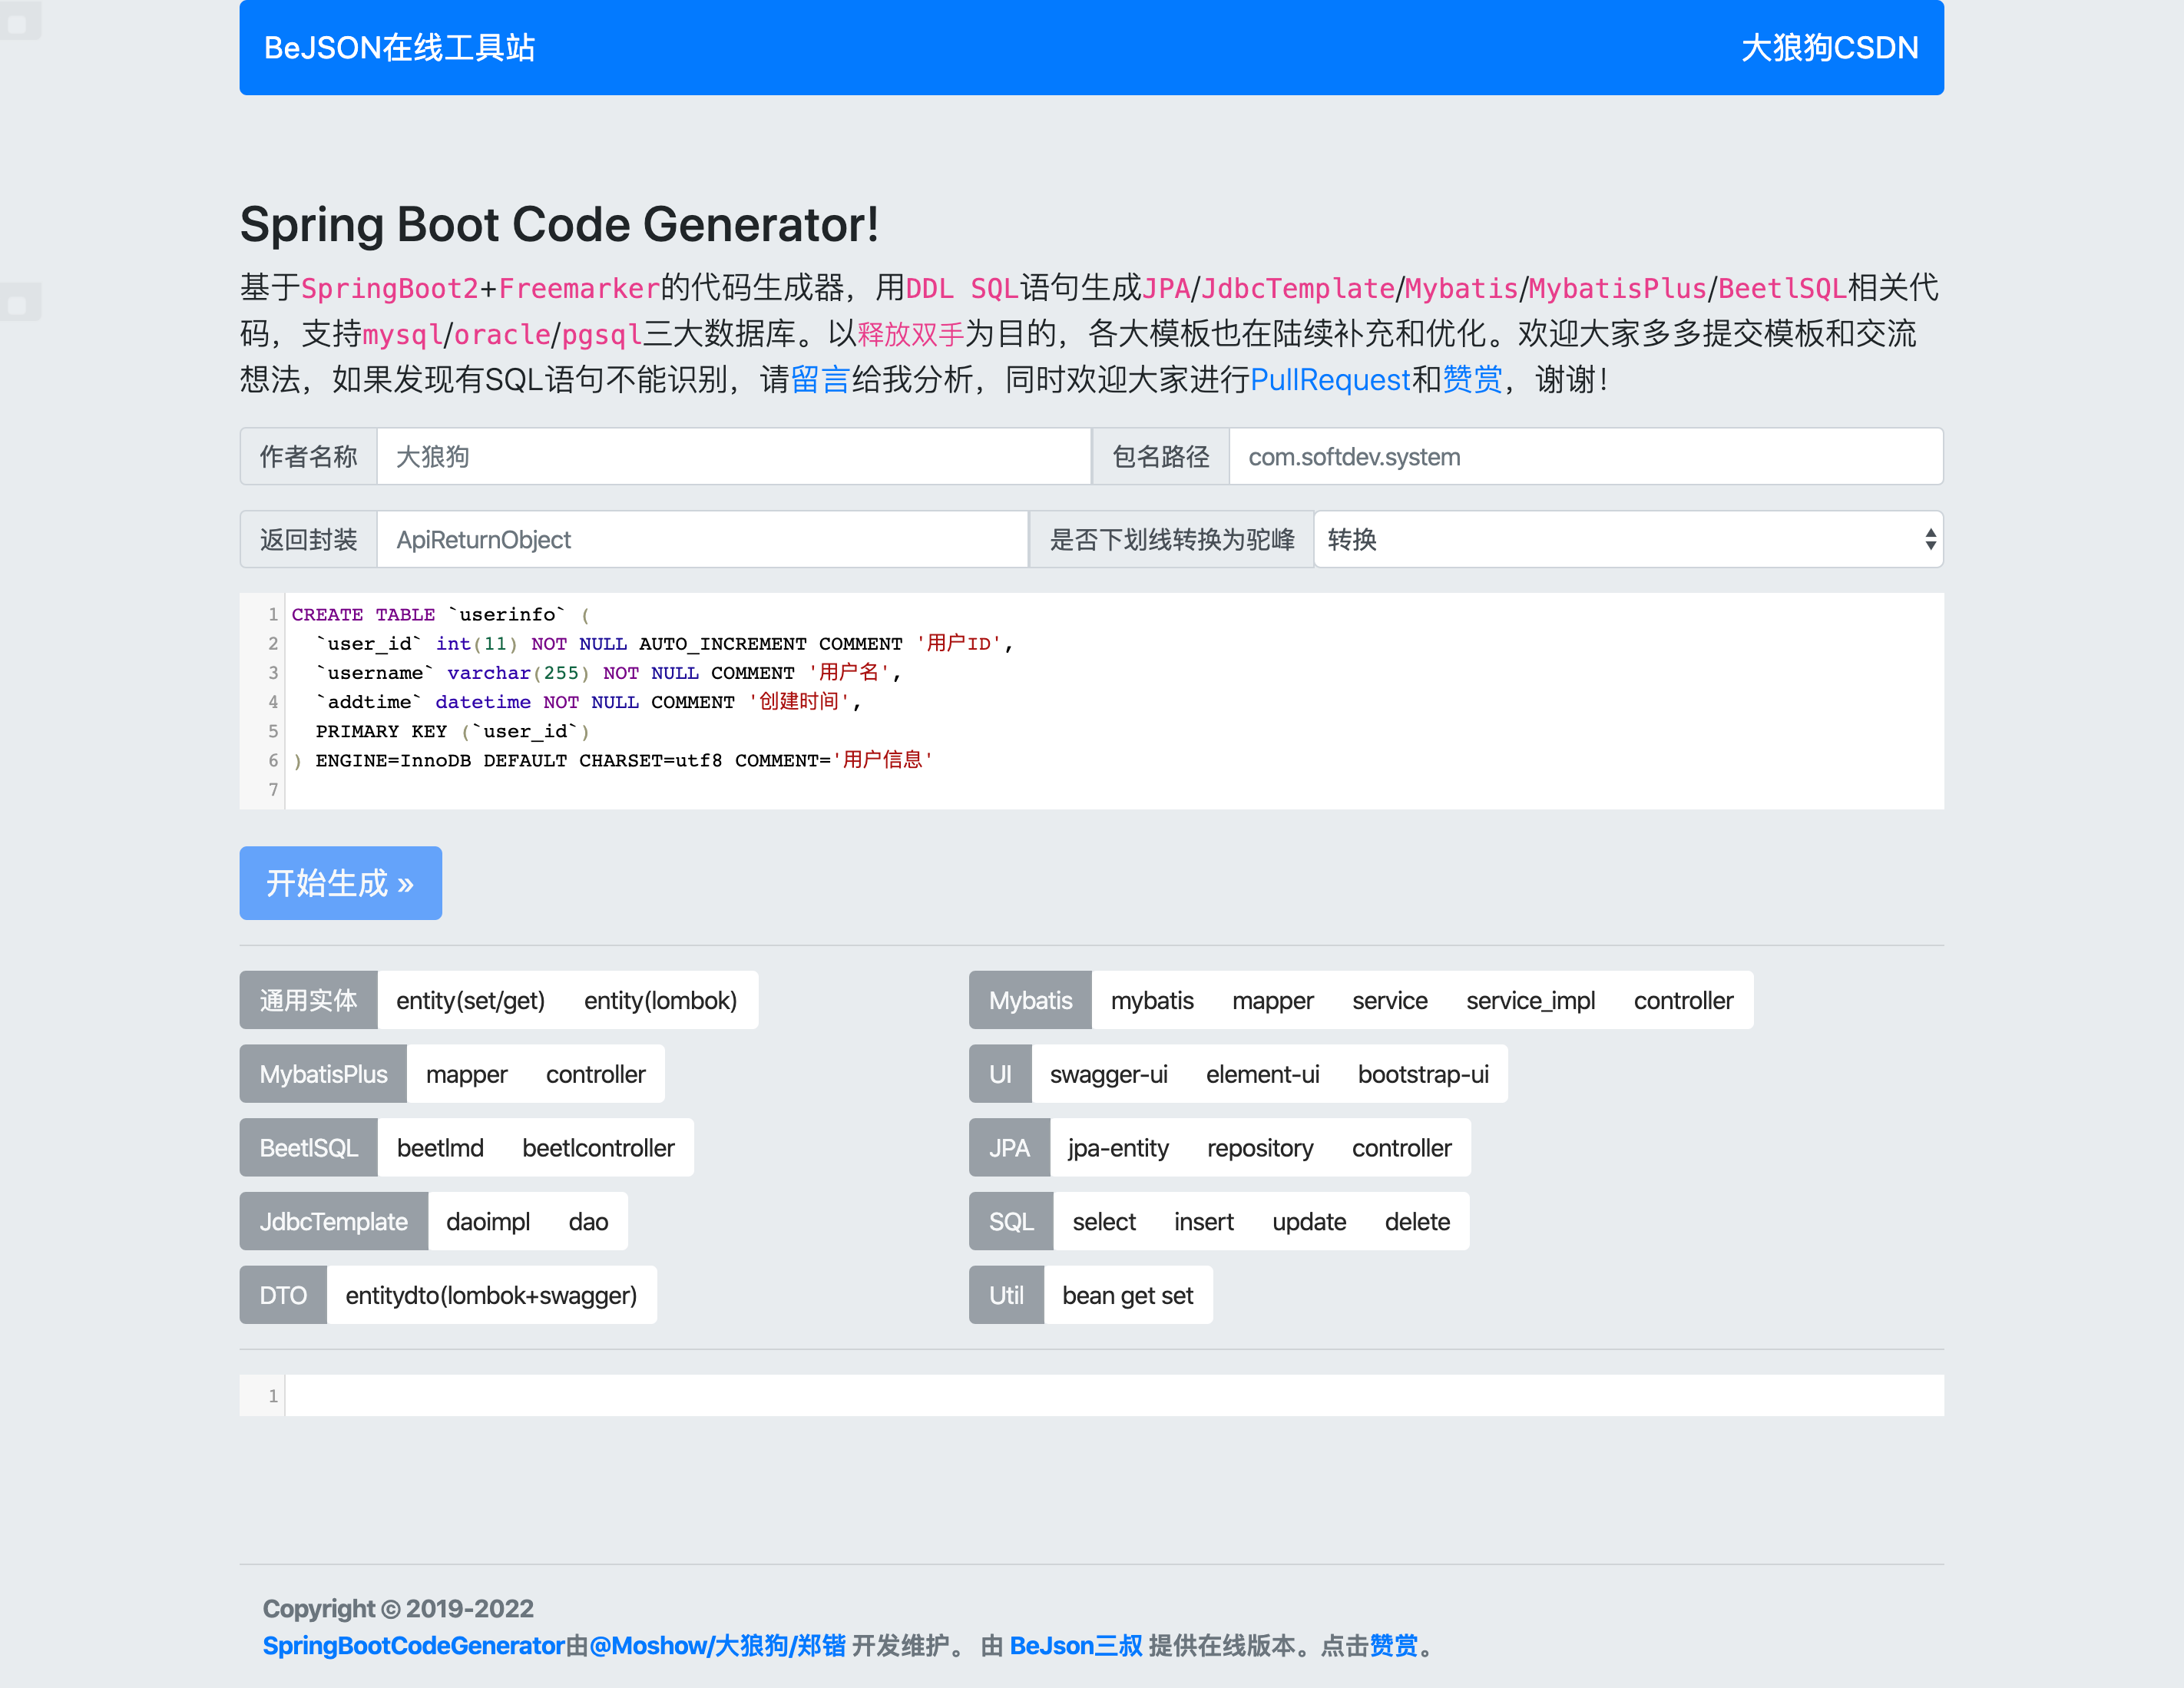Pick entitydto(lombok+swagger) template
The height and width of the screenshot is (1688, 2184).
[x=491, y=1296]
